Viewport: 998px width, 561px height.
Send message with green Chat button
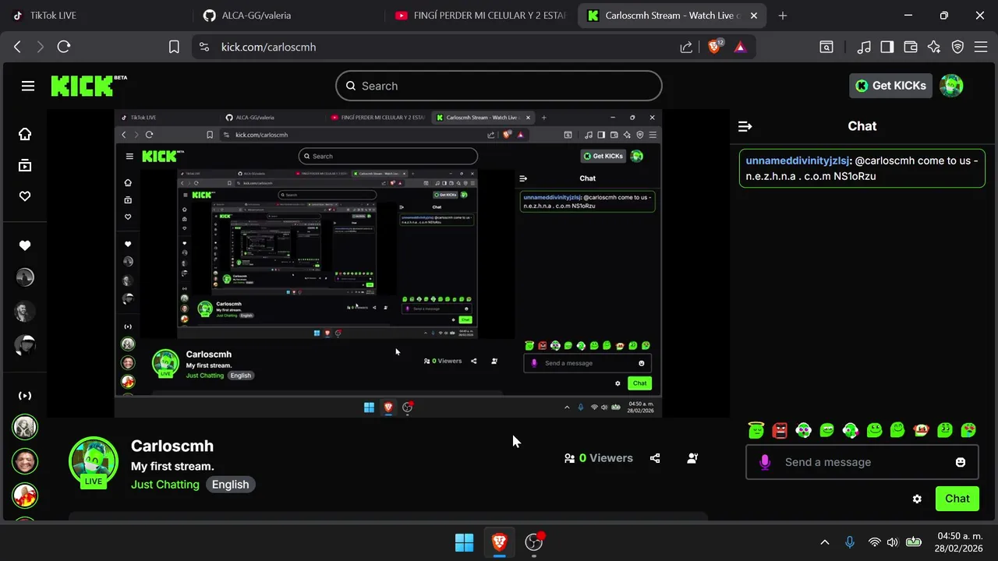click(x=957, y=499)
